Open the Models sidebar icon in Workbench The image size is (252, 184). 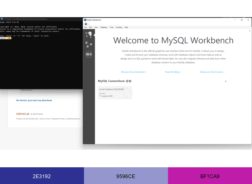pyautogui.click(x=89, y=44)
